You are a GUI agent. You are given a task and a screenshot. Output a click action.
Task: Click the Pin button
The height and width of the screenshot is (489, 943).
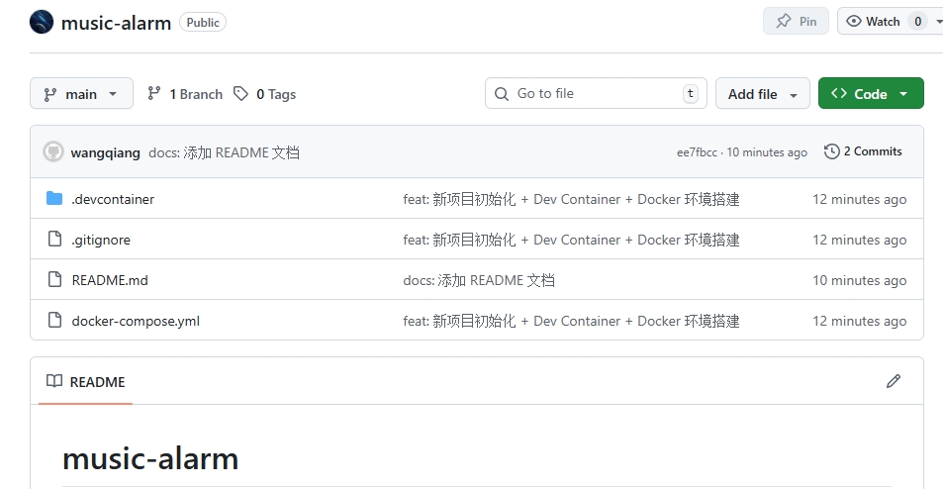[796, 21]
